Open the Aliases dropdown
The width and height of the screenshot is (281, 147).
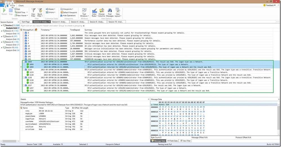pyautogui.click(x=50, y=9)
